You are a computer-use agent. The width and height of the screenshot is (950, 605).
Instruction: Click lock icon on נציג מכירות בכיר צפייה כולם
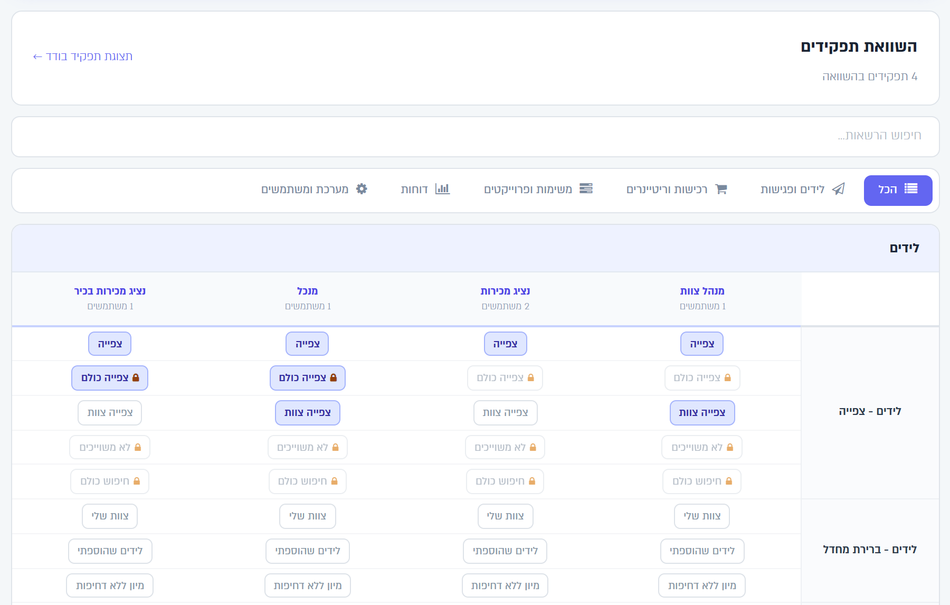click(x=136, y=377)
